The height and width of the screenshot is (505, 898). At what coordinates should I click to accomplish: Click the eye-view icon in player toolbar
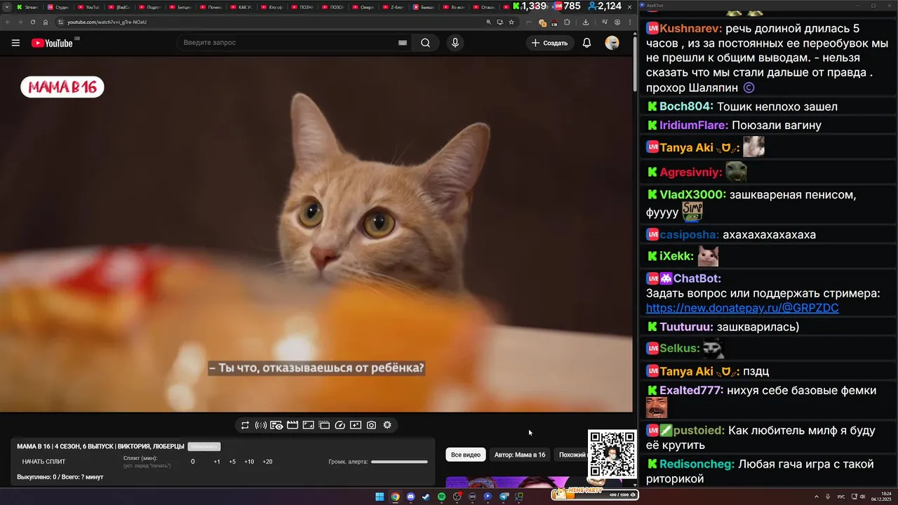pos(276,425)
